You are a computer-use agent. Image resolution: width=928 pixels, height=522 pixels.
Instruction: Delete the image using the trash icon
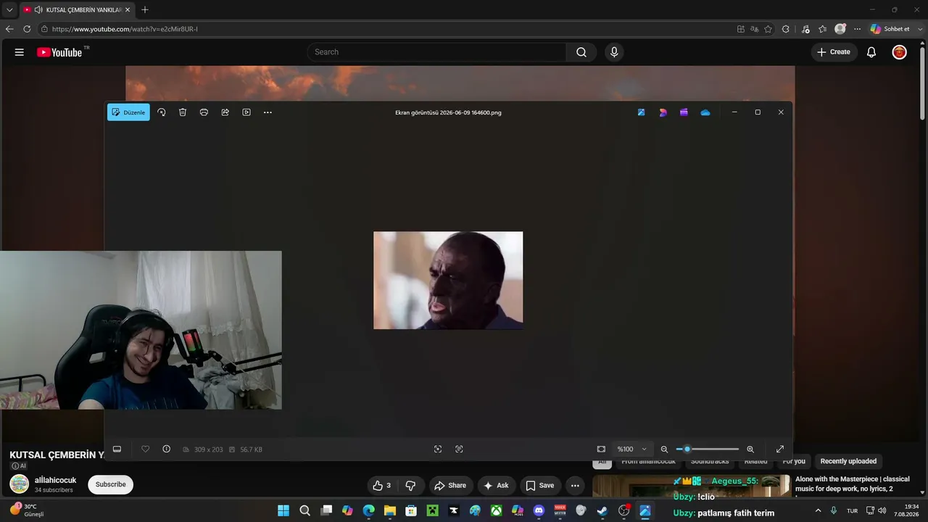[x=183, y=112]
